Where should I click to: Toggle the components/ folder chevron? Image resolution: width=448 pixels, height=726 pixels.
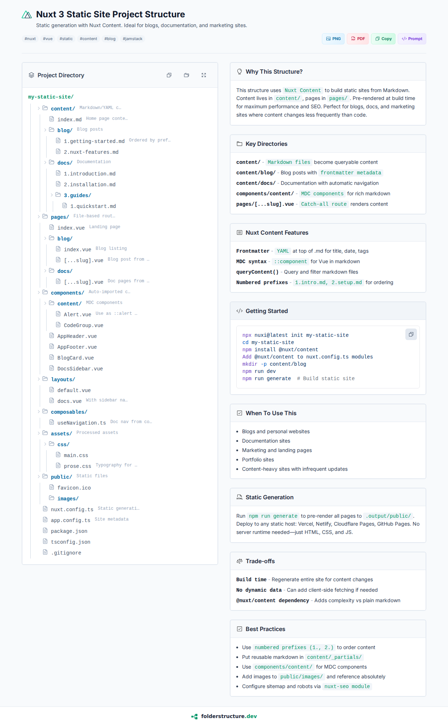(x=39, y=292)
